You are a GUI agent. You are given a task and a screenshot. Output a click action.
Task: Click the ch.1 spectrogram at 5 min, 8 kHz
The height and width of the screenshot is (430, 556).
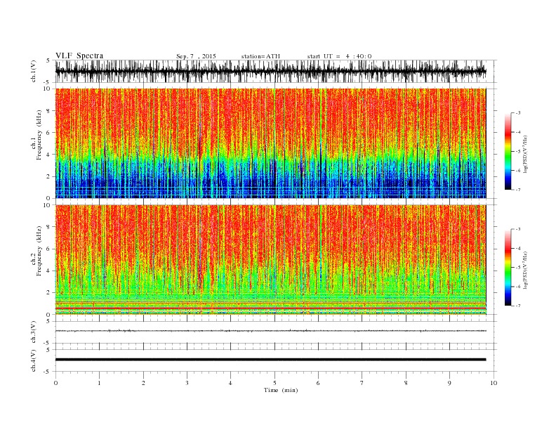pos(274,111)
